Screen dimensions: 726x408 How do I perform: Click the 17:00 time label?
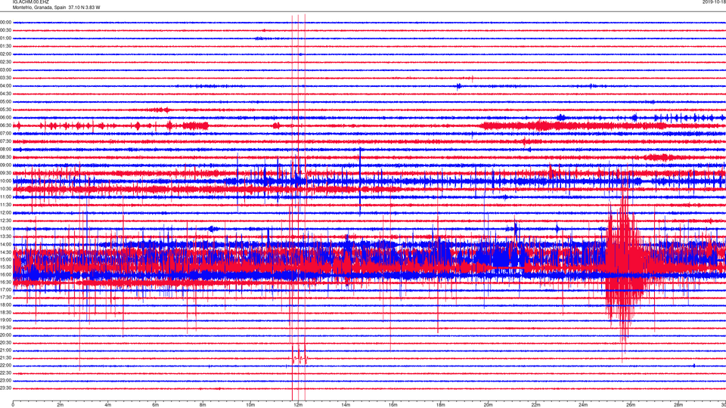[6, 290]
